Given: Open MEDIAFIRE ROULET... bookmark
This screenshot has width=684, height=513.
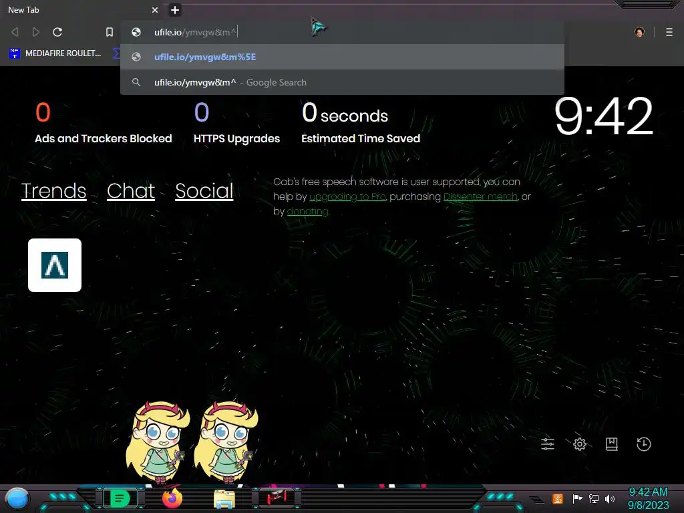Looking at the screenshot, I should 55,53.
